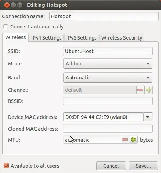Click the Channel plus increment icon
161x173 pixels.
click(149, 90)
